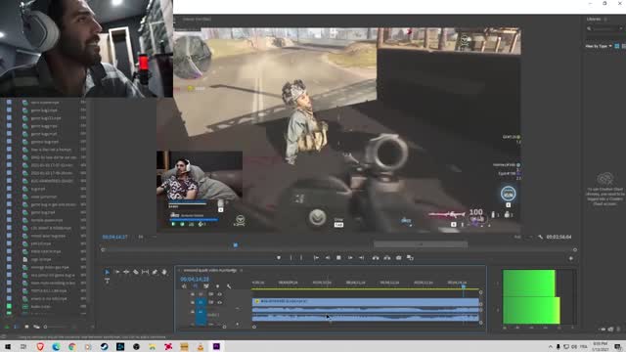Click Timeline ruler playhead marker
The width and height of the screenshot is (626, 352).
pos(464,286)
